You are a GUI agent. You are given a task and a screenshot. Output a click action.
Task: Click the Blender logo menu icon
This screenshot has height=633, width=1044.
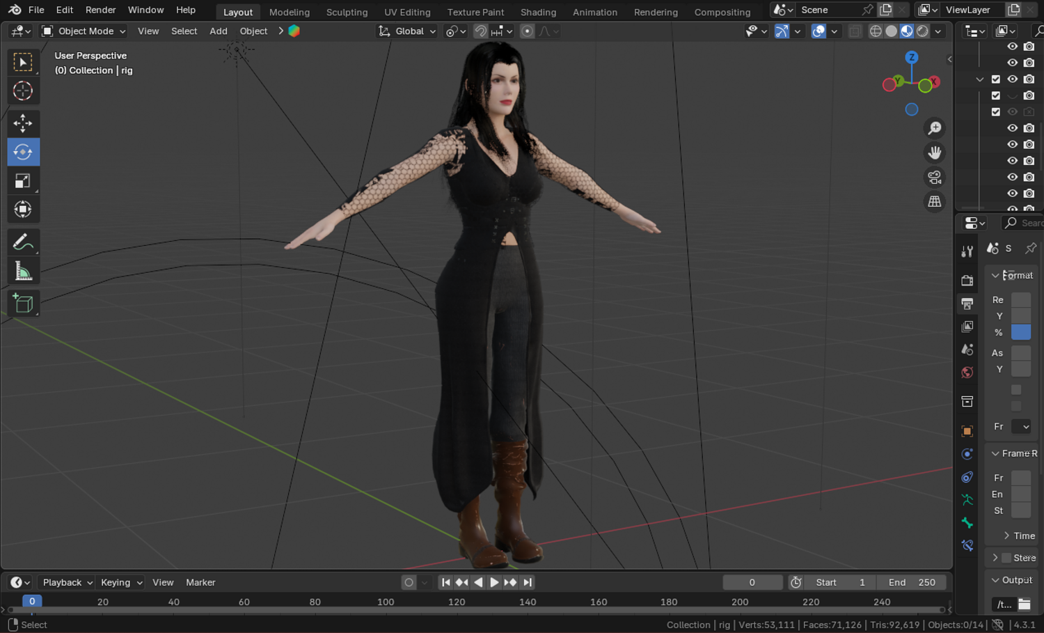(x=15, y=10)
